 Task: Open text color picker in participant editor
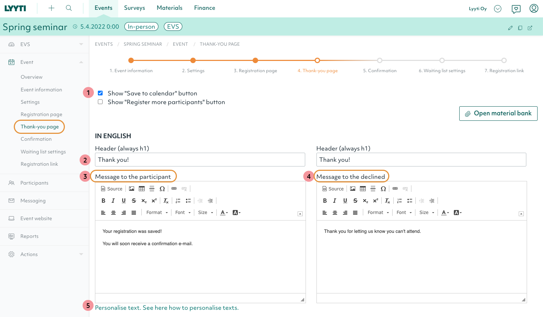tap(224, 213)
